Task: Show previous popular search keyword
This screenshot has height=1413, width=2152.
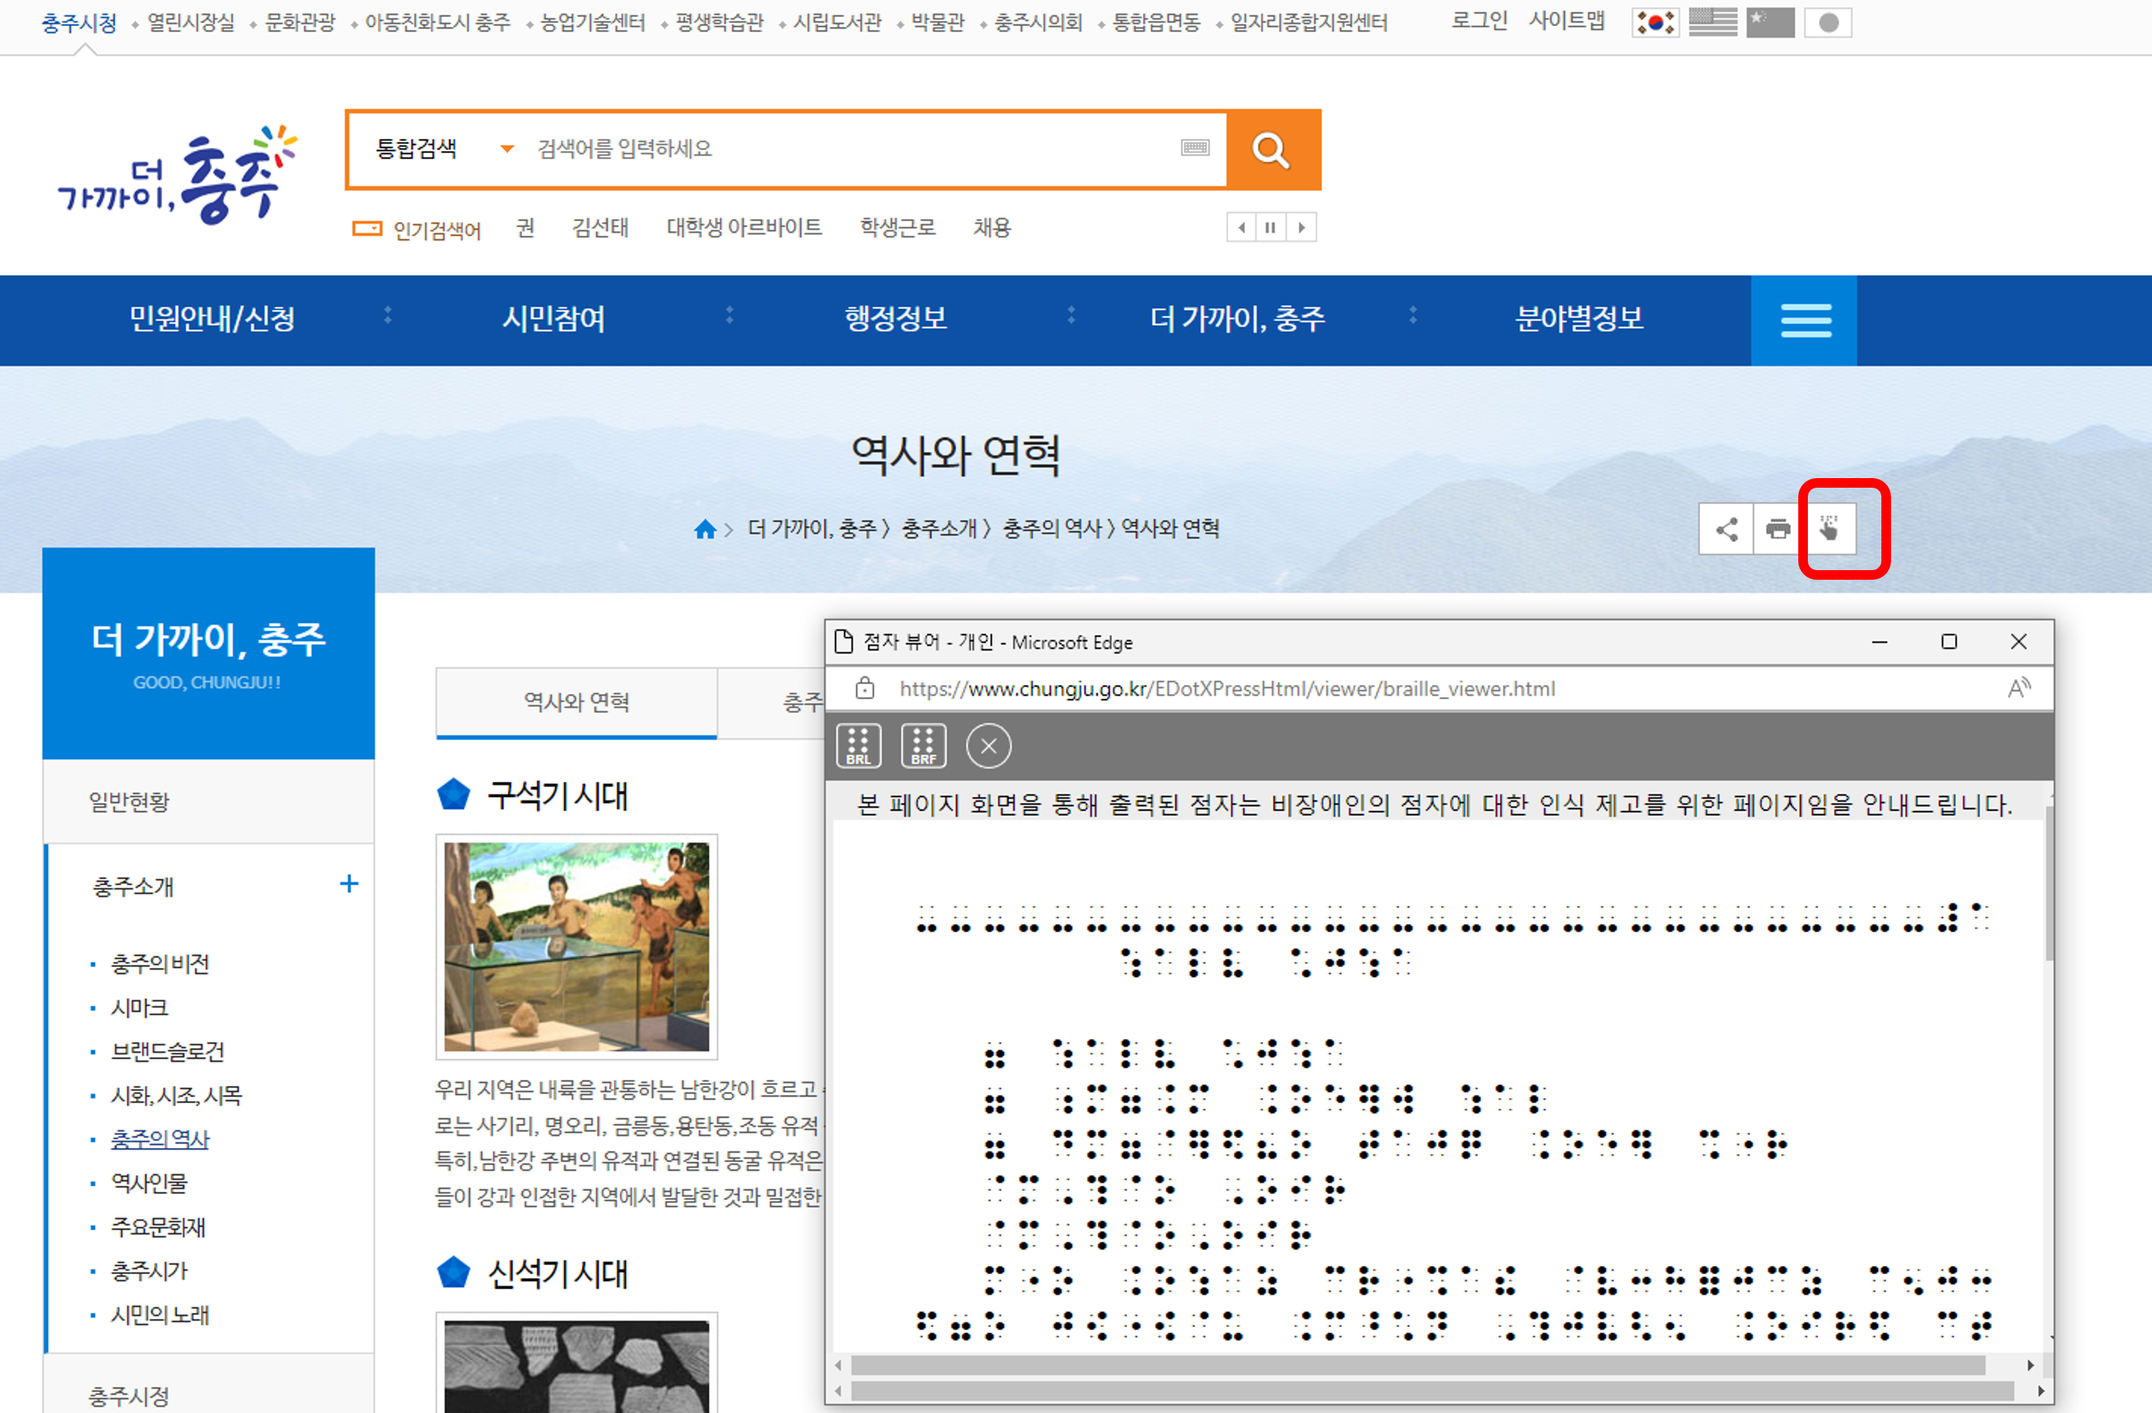Action: 1241,228
